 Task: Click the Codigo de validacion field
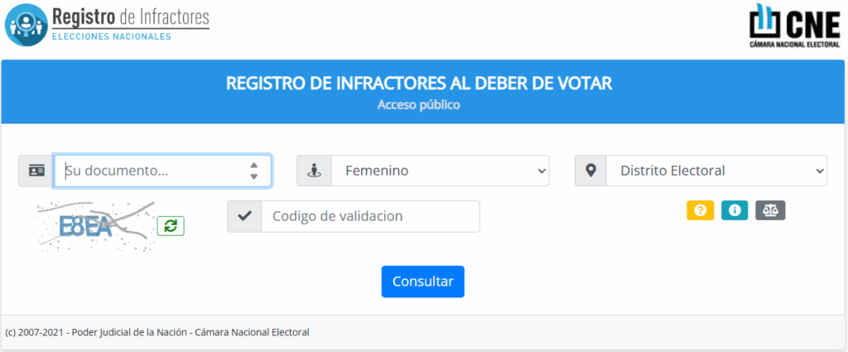[x=369, y=216]
